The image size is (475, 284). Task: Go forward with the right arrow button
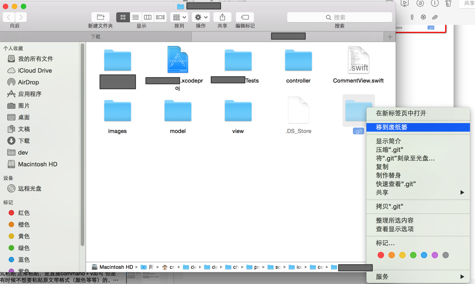tap(21, 17)
